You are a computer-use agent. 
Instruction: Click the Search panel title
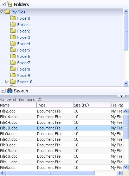click(x=21, y=91)
